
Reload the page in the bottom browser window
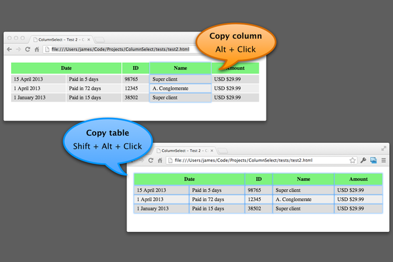(x=150, y=160)
